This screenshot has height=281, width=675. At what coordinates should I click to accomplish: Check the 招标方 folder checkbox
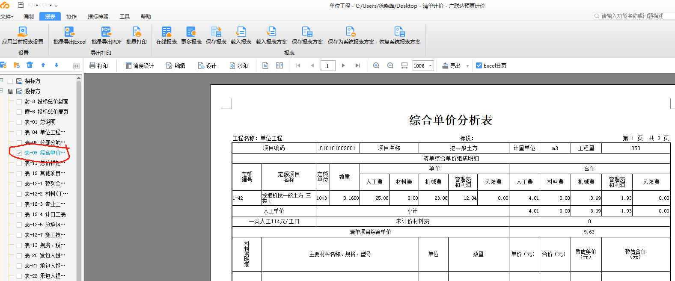tap(10, 81)
